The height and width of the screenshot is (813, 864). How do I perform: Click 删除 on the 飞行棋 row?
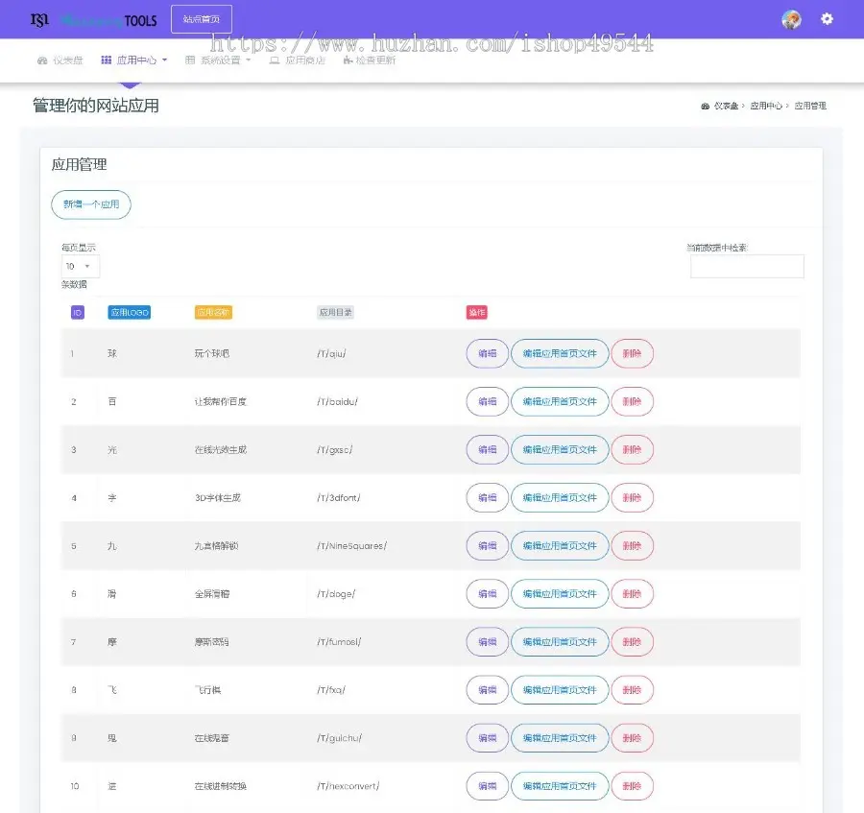pos(633,690)
